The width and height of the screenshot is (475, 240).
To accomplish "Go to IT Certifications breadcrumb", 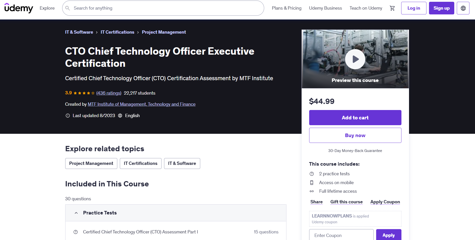I will click(x=118, y=32).
